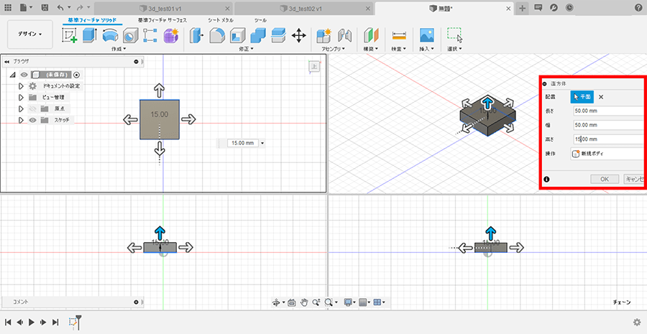647x334 pixels.
Task: Select the Move/Copy cross-arrow tool
Action: click(299, 35)
